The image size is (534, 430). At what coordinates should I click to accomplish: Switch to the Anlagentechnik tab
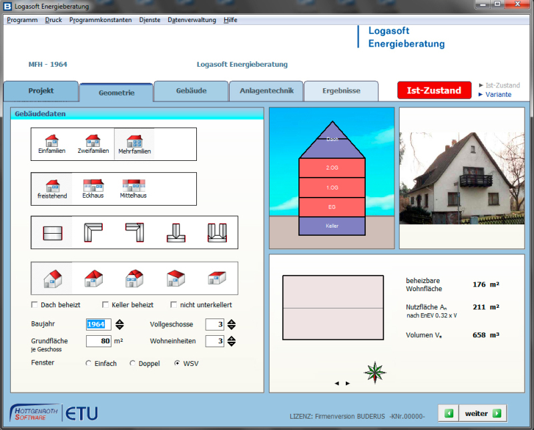tap(266, 91)
